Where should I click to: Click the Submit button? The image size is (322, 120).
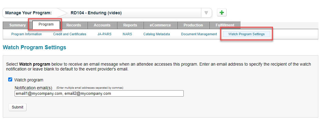[x=17, y=107]
